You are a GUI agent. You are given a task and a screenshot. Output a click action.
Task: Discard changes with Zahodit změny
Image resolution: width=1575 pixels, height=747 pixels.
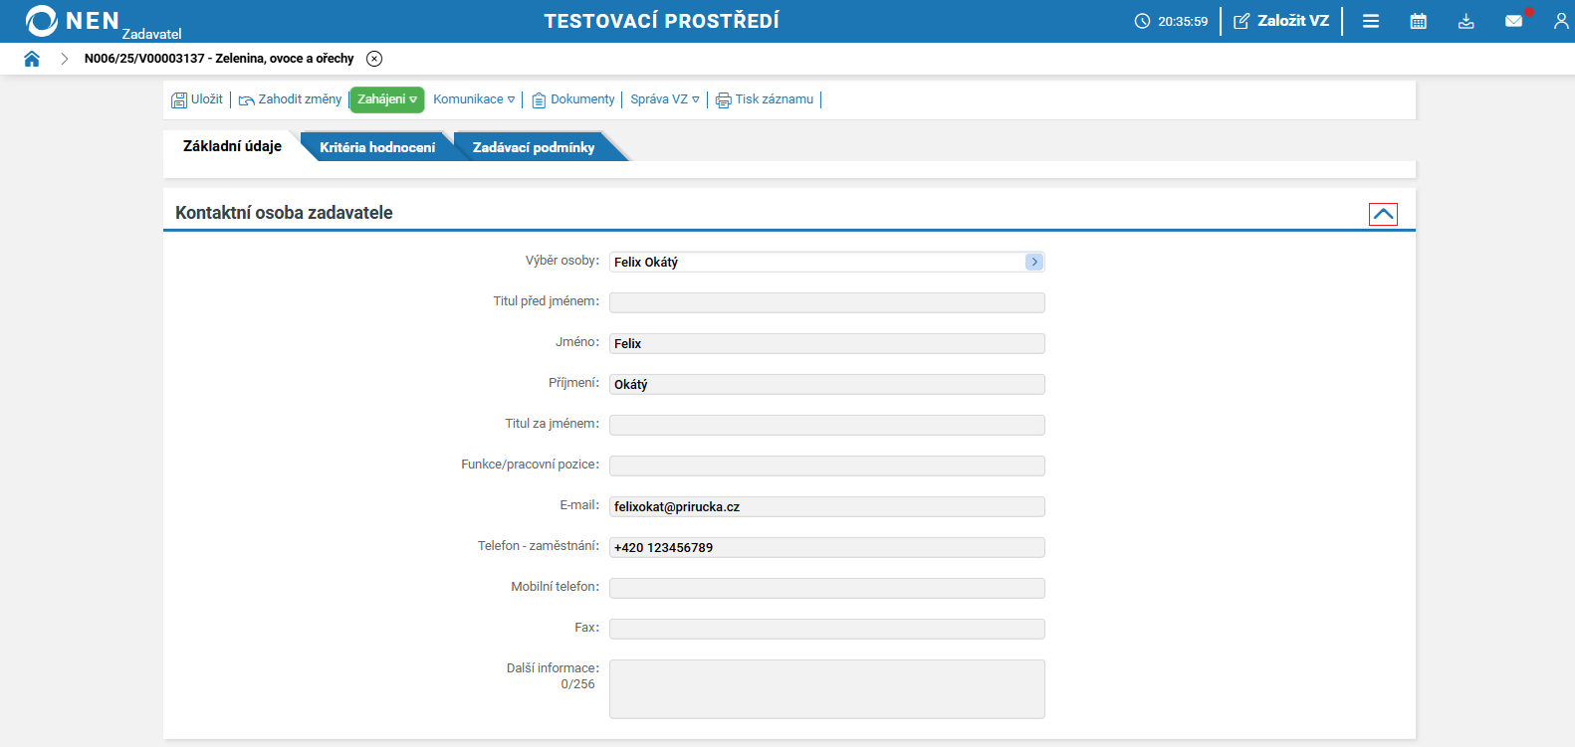(x=290, y=99)
